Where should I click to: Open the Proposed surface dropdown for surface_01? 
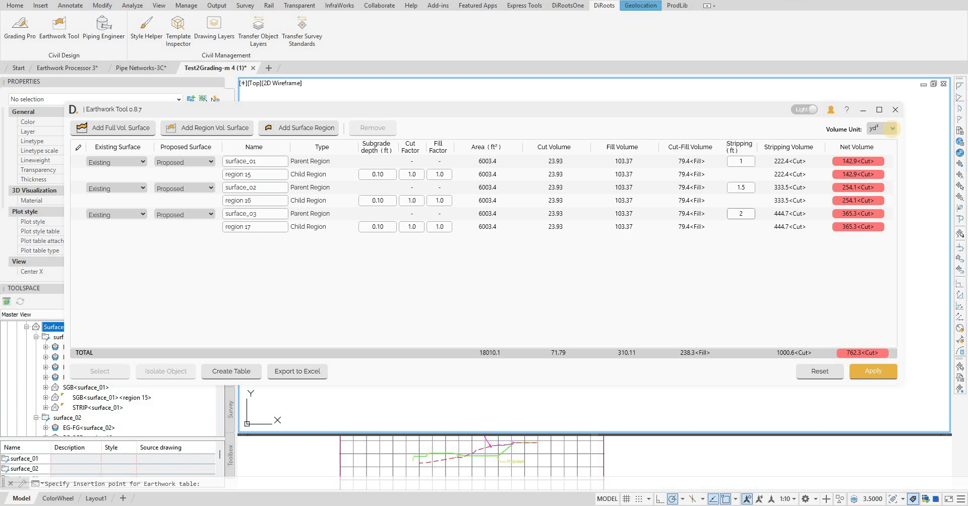tap(184, 162)
